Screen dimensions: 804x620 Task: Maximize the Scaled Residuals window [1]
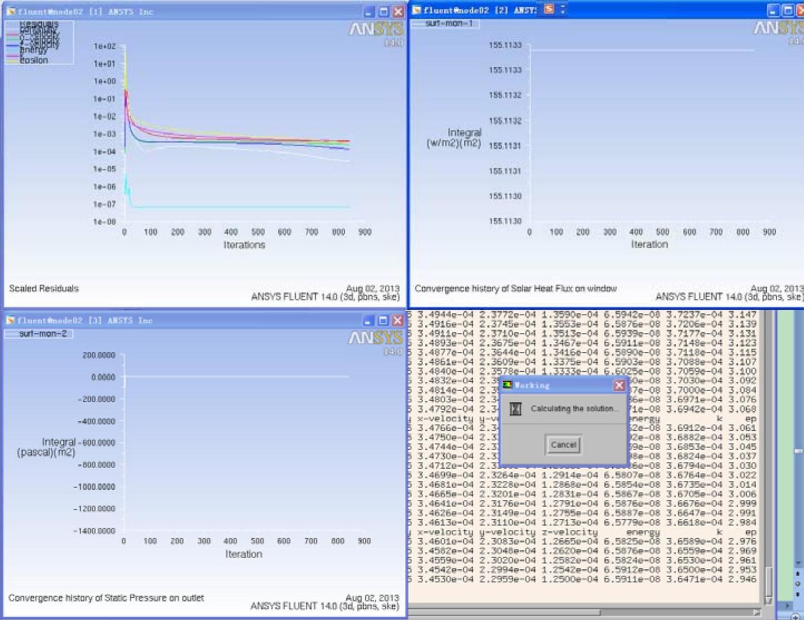pos(384,12)
